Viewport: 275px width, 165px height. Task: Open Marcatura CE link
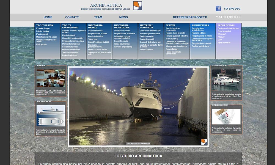pyautogui.click(x=172, y=39)
